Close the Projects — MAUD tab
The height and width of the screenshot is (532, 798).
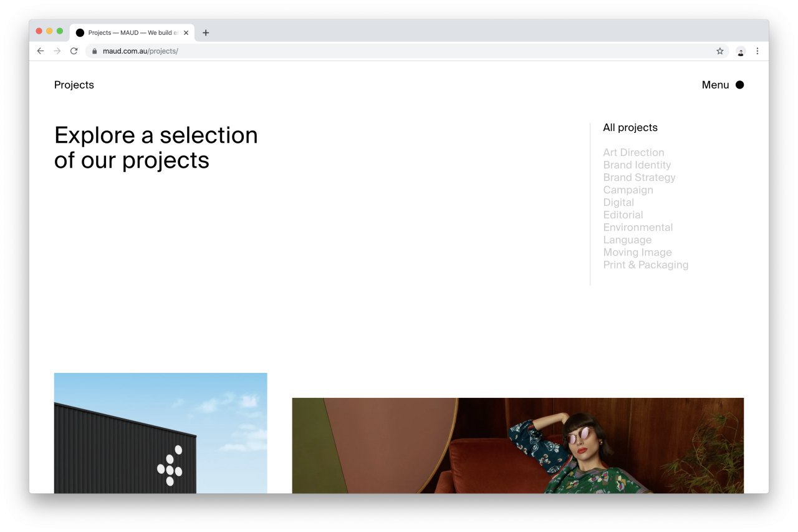(x=186, y=33)
